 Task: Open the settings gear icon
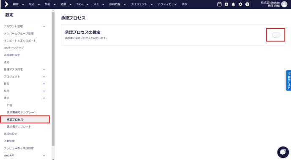click(x=240, y=4)
